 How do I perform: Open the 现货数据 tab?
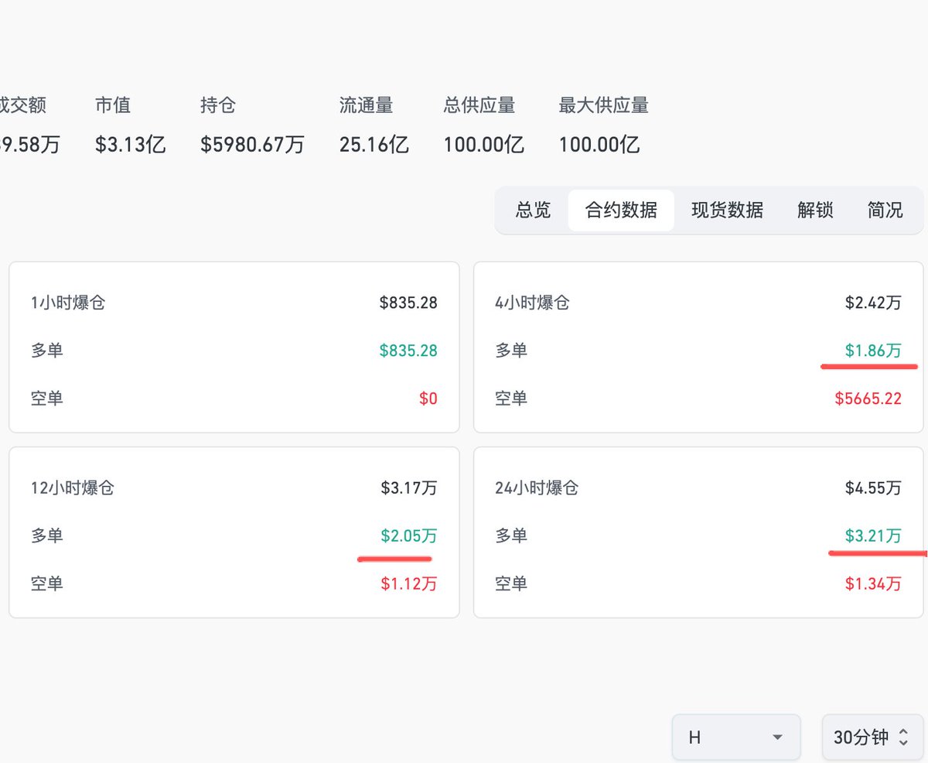click(727, 210)
